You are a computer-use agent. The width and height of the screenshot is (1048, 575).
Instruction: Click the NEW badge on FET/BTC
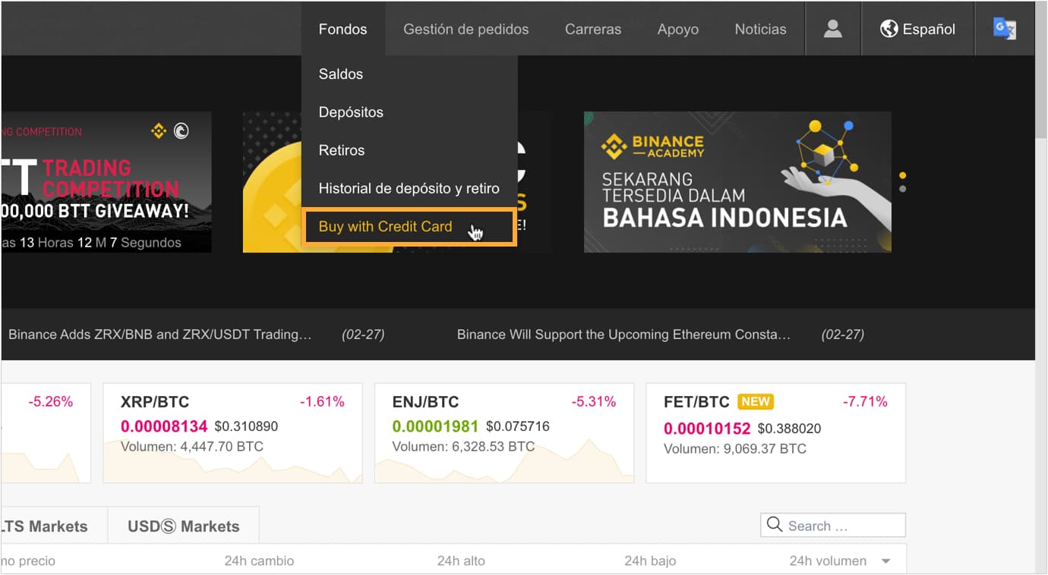[756, 401]
